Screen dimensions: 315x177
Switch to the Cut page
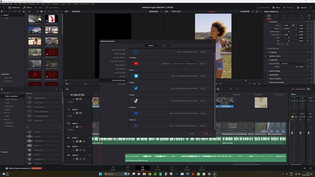point(128,168)
